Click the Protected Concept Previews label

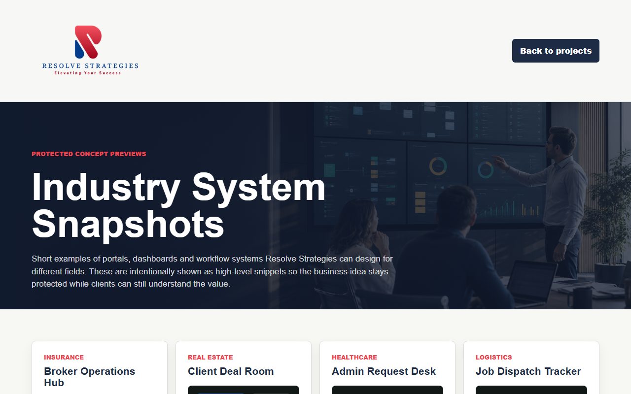click(x=89, y=154)
